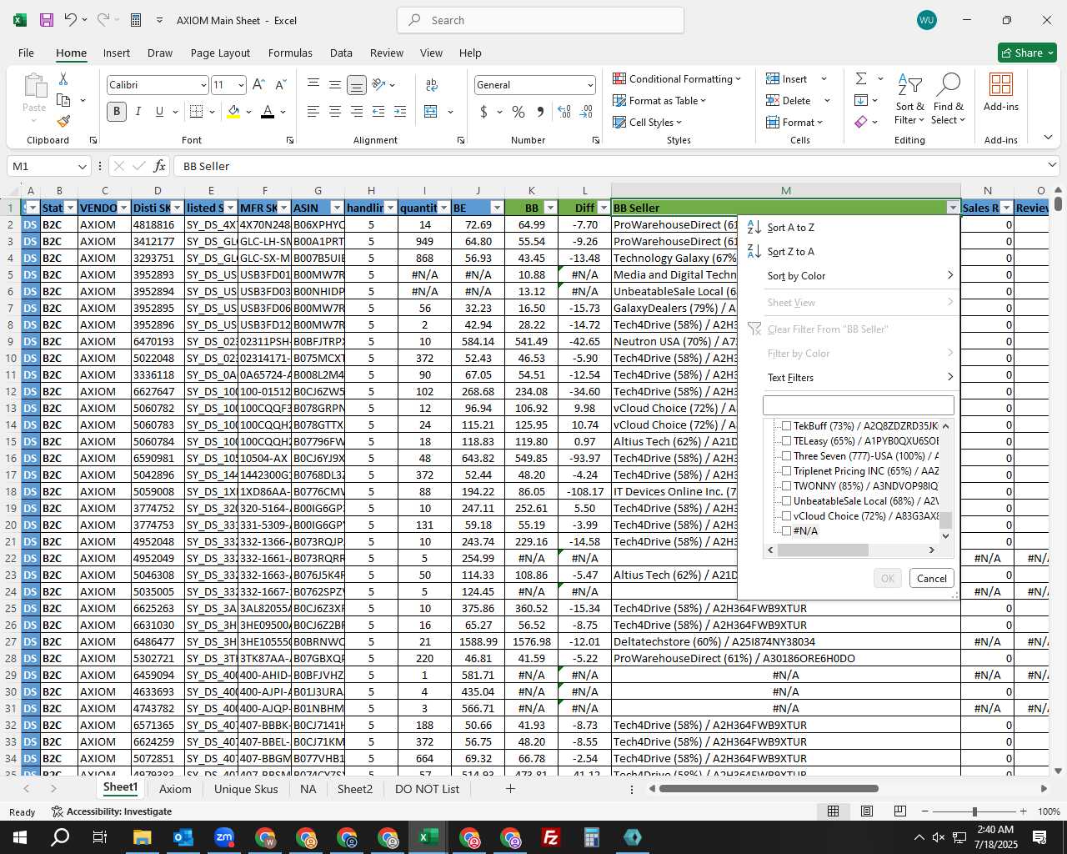
Task: Open Sort & Filter menu
Action: pos(909,100)
